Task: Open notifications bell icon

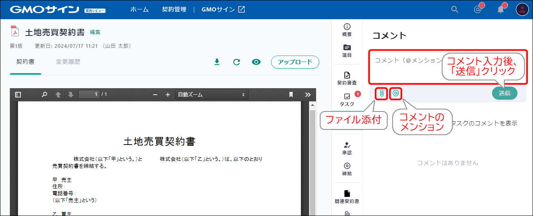Action: 501,9
